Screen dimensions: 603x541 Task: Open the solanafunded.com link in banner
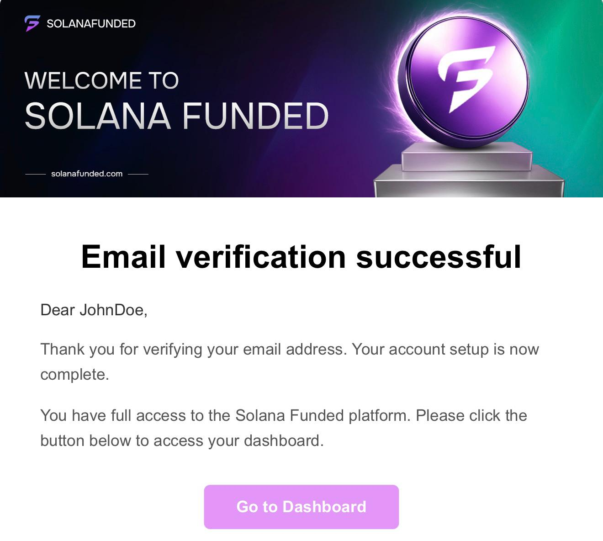click(87, 174)
